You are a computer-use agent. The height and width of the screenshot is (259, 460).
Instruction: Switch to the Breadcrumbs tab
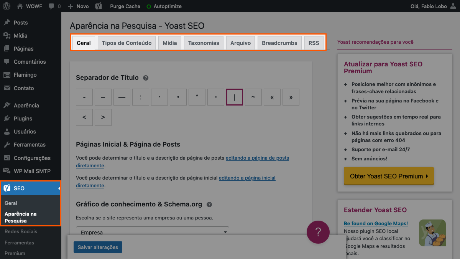point(279,43)
